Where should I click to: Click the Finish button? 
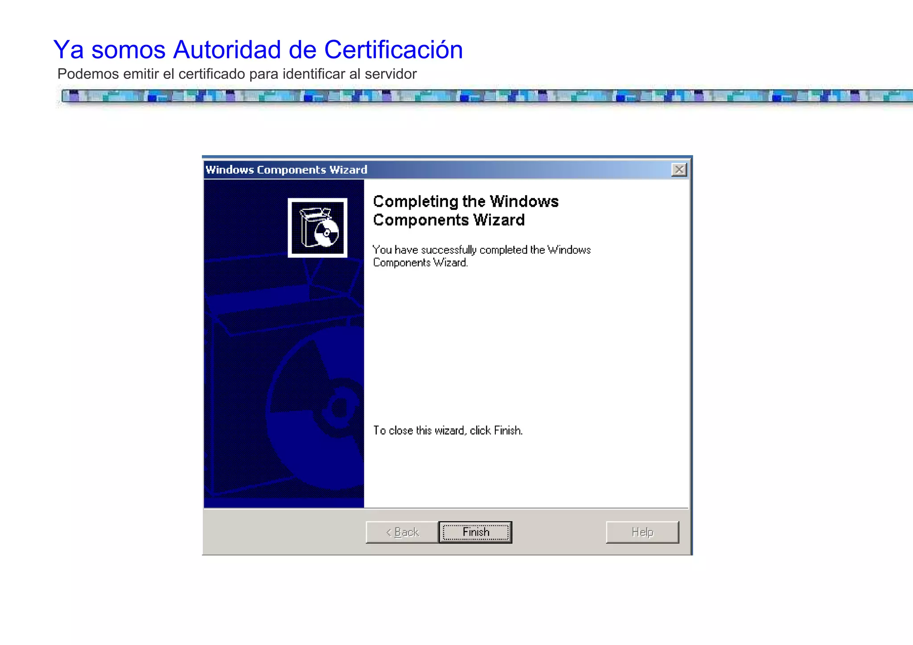pos(475,532)
